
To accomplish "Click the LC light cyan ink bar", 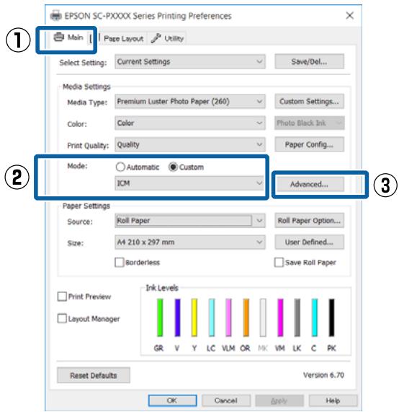I will point(212,317).
